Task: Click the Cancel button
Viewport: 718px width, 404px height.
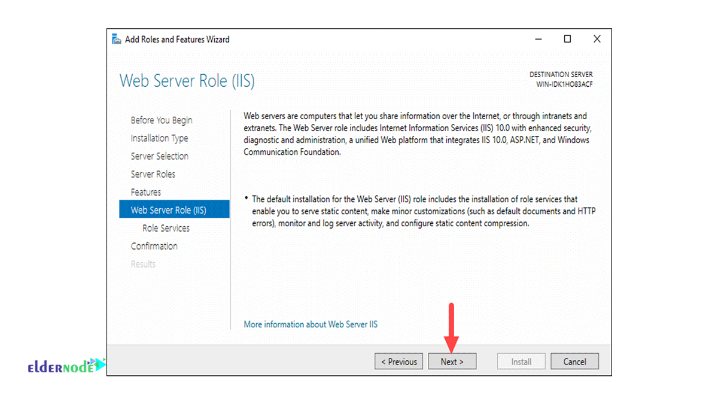Action: [574, 361]
